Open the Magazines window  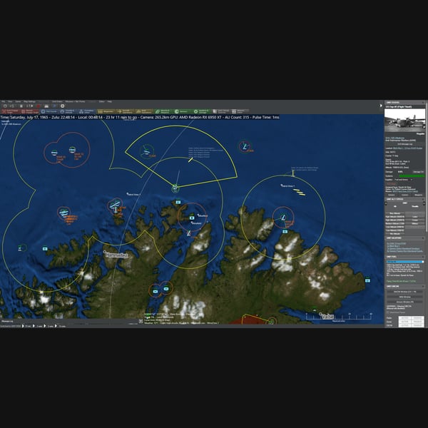tap(106, 111)
